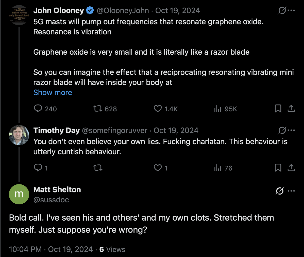This screenshot has height=257, width=304.
Task: Open Grok icon on John Olooney's post
Action: [282, 11]
